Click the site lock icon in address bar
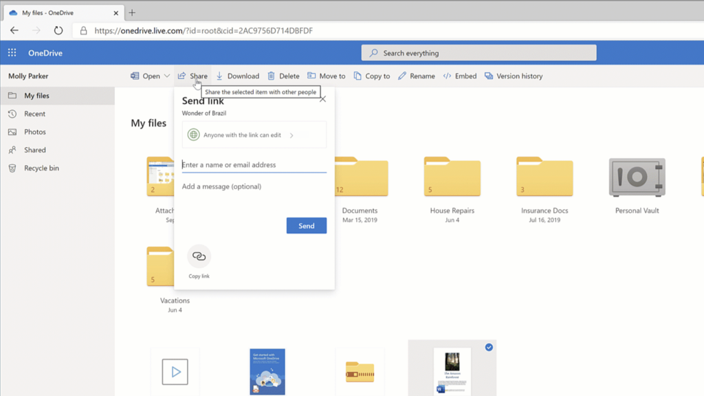This screenshot has height=396, width=704. tap(83, 30)
